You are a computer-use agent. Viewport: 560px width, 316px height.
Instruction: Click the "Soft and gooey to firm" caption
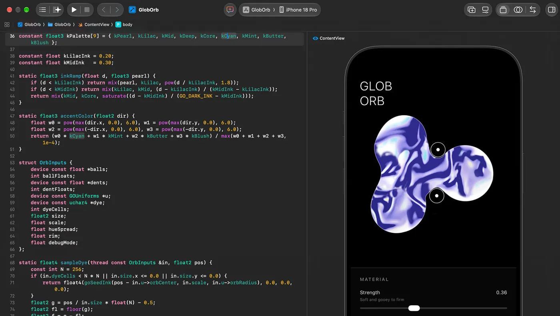point(382,300)
